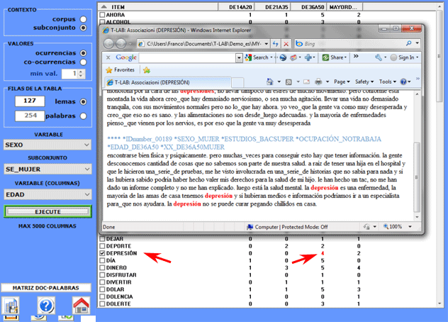The width and height of the screenshot is (448, 322).
Task: Open the print options dropdown arrow
Action: click(x=327, y=82)
